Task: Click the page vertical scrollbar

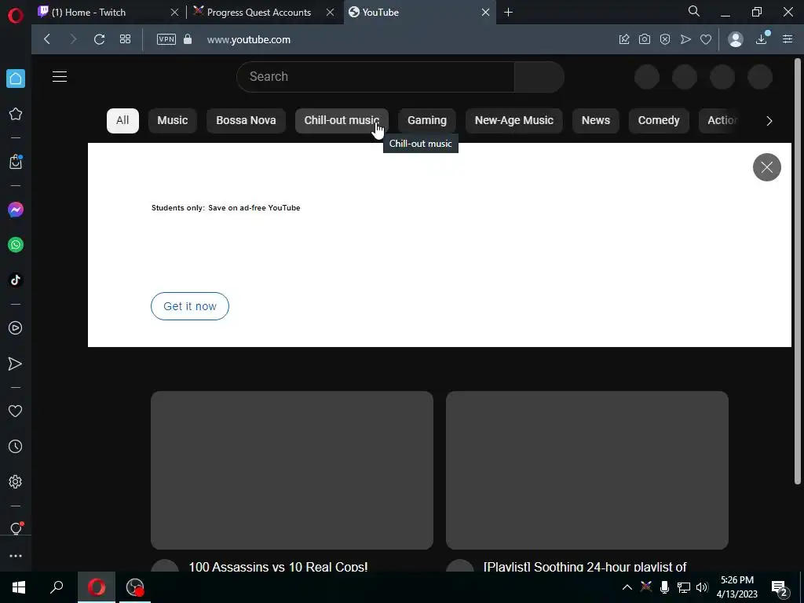Action: pyautogui.click(x=798, y=272)
